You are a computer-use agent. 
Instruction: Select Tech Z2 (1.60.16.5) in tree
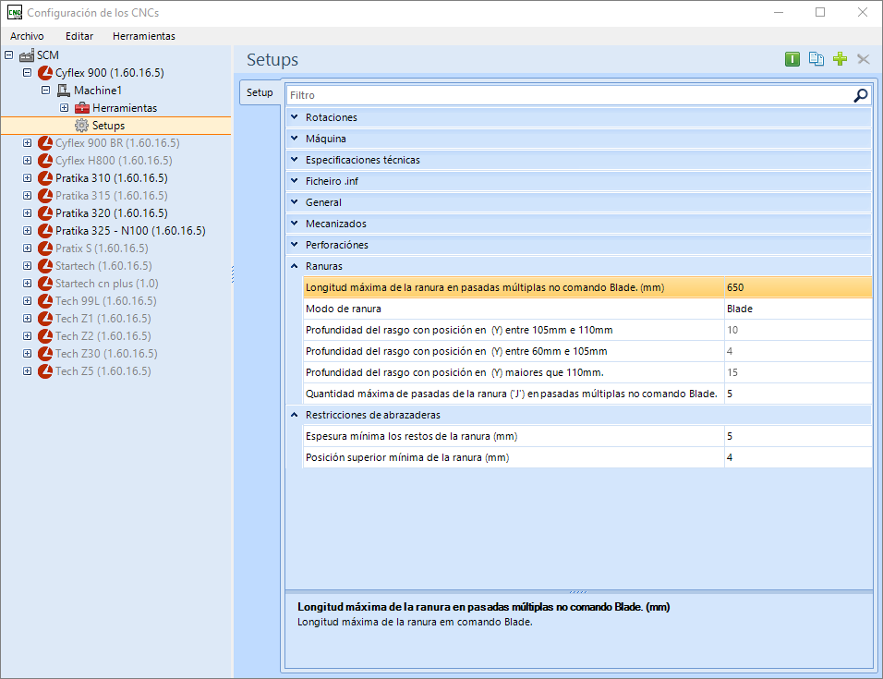pos(103,335)
